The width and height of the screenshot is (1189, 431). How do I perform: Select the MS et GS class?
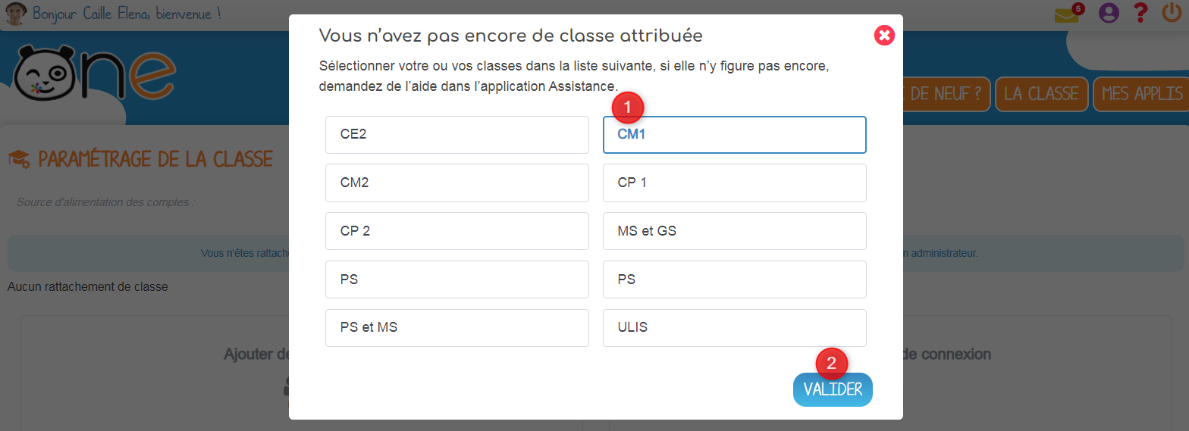point(734,231)
